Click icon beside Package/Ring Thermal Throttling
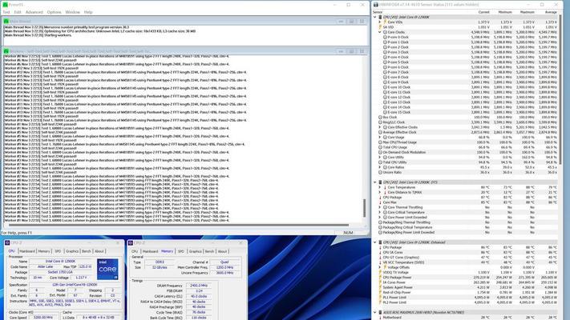570x320 pixels. click(x=380, y=222)
